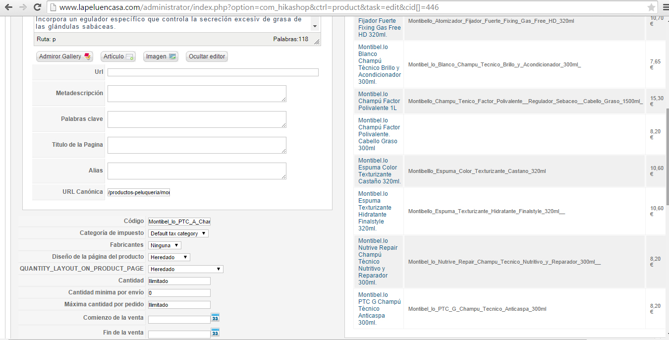This screenshot has height=340, width=669.
Task: Open Champú Factor Polivalente Cabello Graso 300ml link
Action: [379, 134]
